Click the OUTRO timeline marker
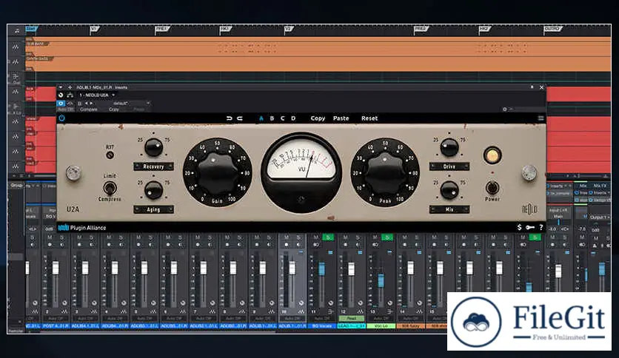This screenshot has width=619, height=358. (552, 29)
